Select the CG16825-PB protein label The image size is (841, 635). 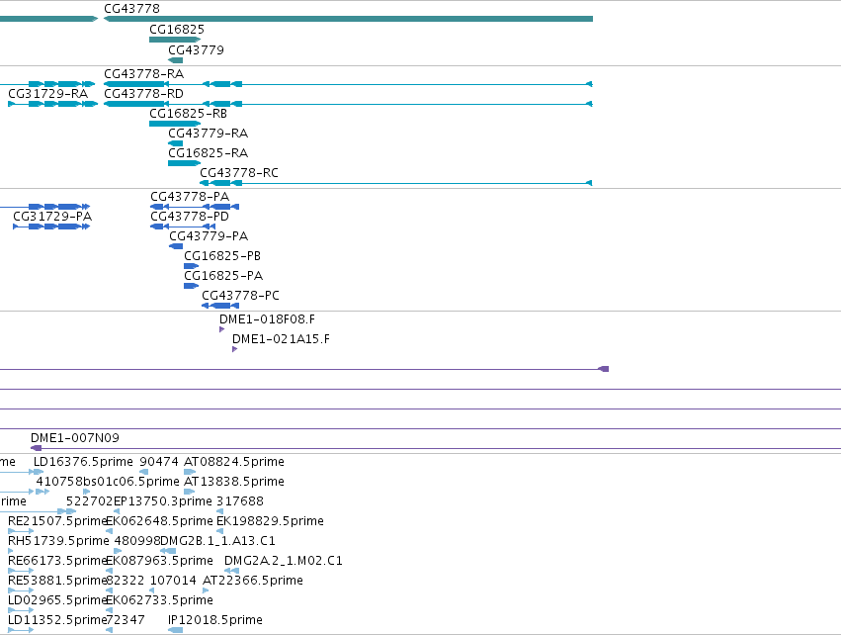click(222, 256)
